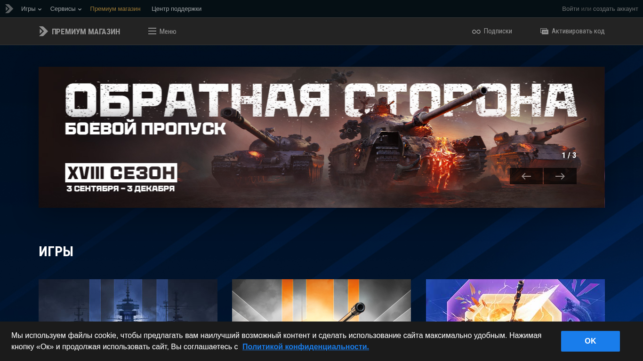Image resolution: width=643 pixels, height=361 pixels.
Task: Open the warships game card
Action: [x=128, y=300]
